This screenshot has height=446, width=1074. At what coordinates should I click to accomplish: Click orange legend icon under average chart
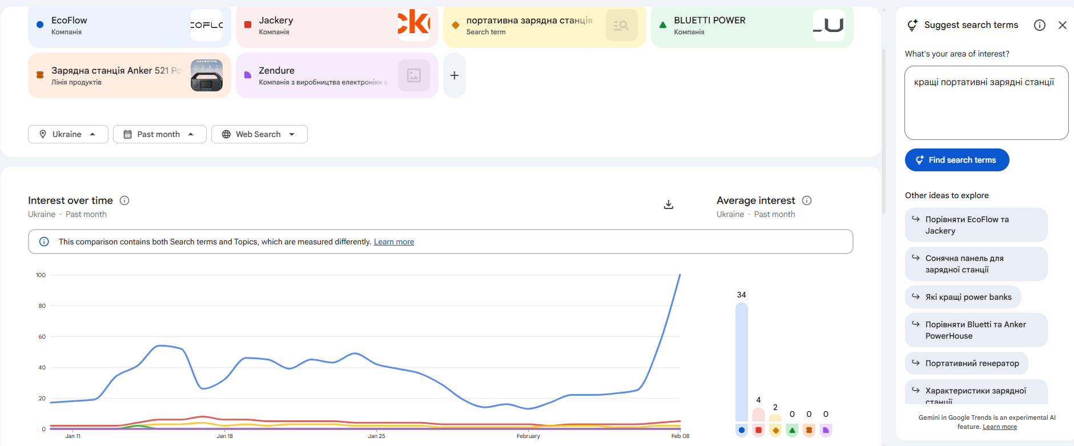pos(809,430)
